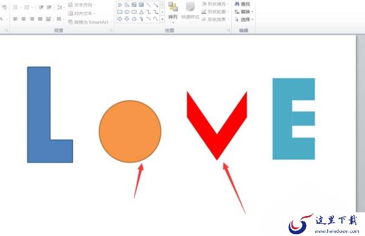
Task: Select the right arrow shape
Action: (x=120, y=19)
